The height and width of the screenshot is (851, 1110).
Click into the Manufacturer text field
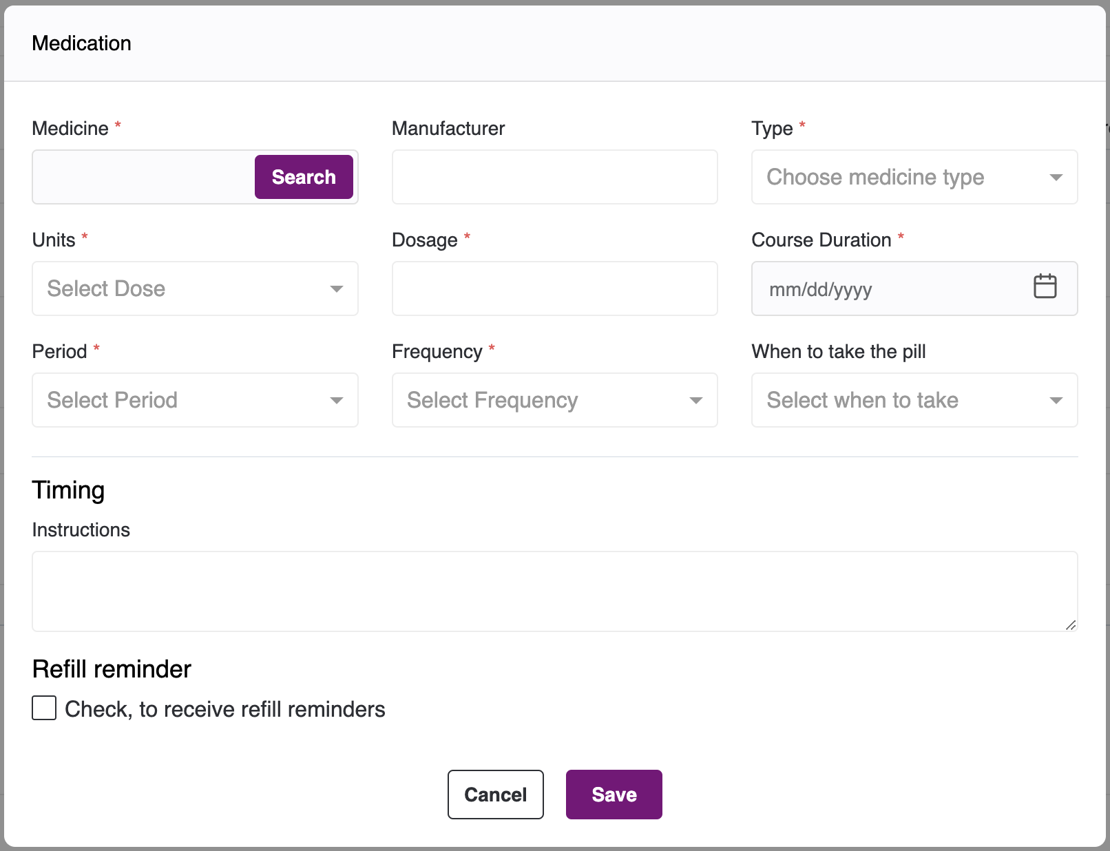point(554,178)
